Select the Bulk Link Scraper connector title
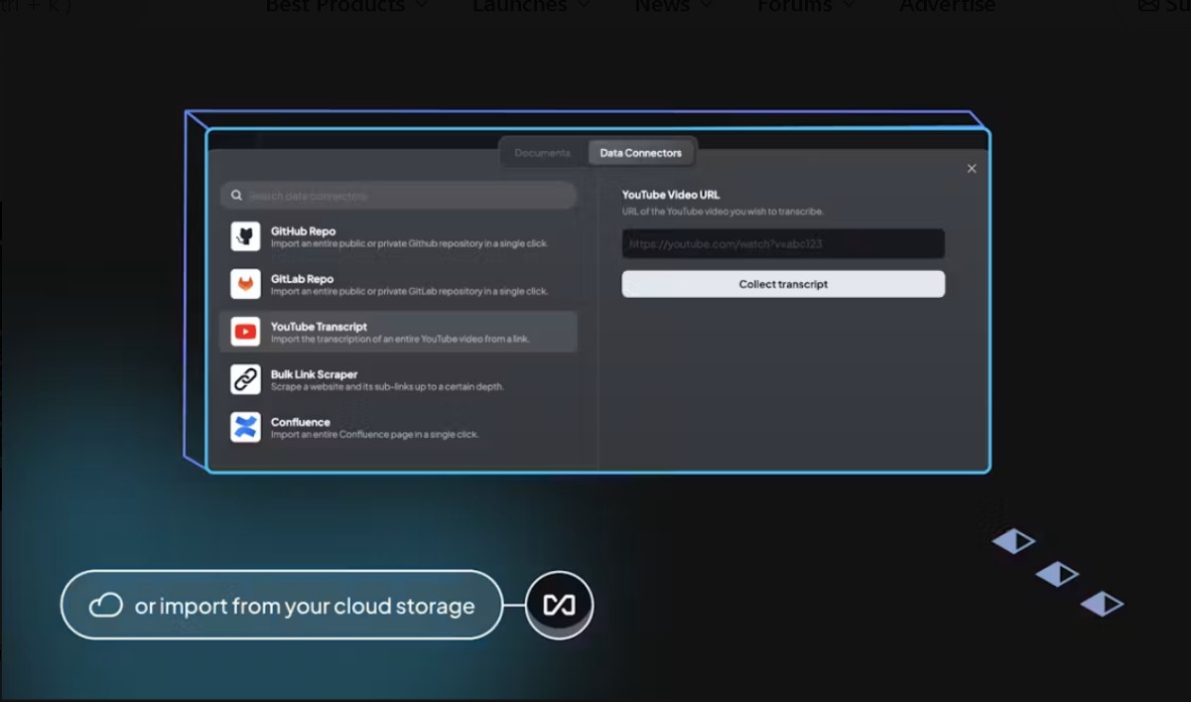 coord(314,374)
